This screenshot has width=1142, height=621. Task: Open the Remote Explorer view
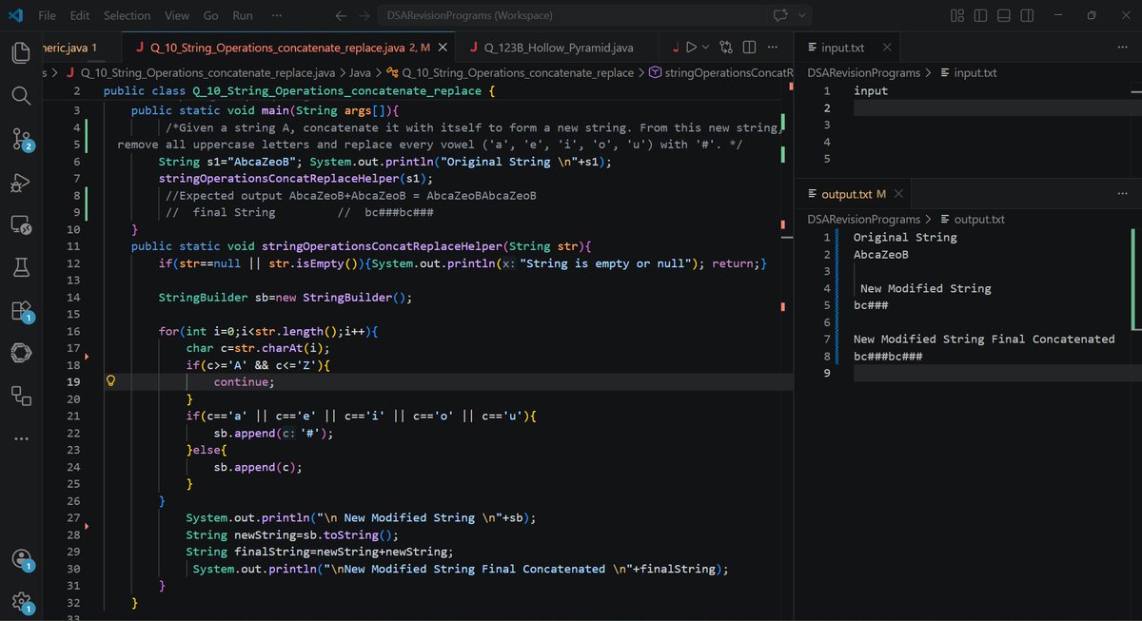click(x=21, y=226)
